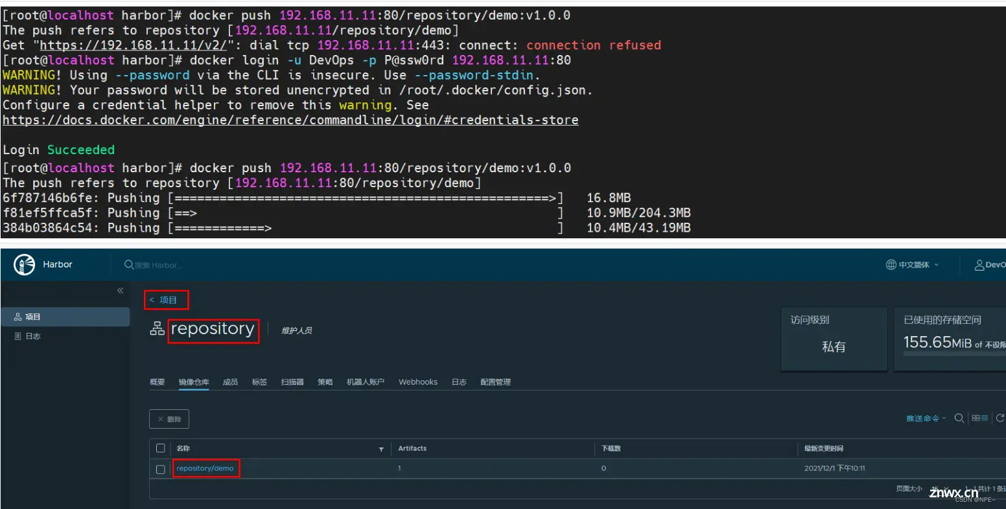The image size is (1006, 509).
Task: Switch to the 概要 tab
Action: pos(157,382)
